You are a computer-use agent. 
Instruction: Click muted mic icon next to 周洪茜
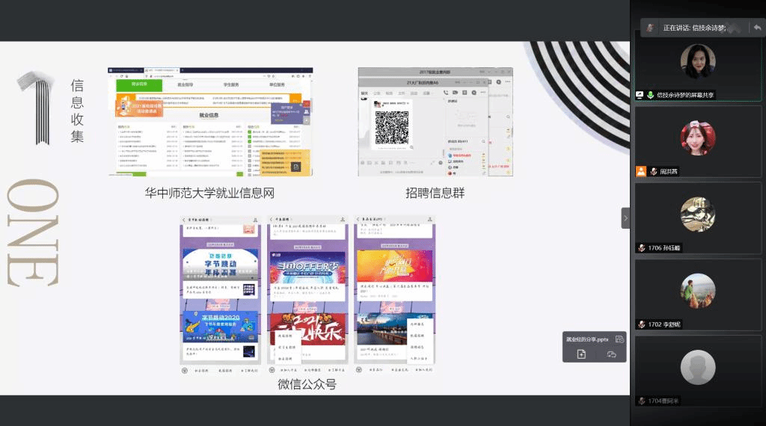[652, 171]
